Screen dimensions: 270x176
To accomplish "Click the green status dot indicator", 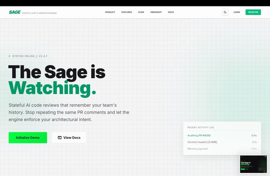I will point(9,56).
